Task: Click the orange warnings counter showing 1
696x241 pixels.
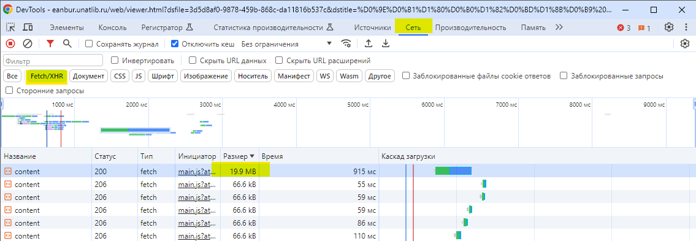Action: pos(644,28)
